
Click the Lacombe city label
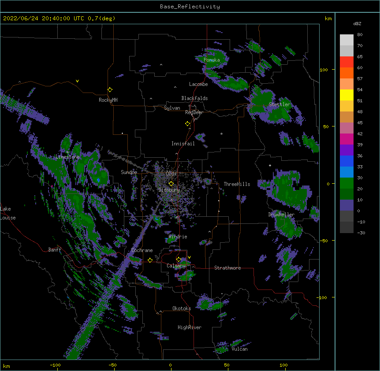pos(198,84)
